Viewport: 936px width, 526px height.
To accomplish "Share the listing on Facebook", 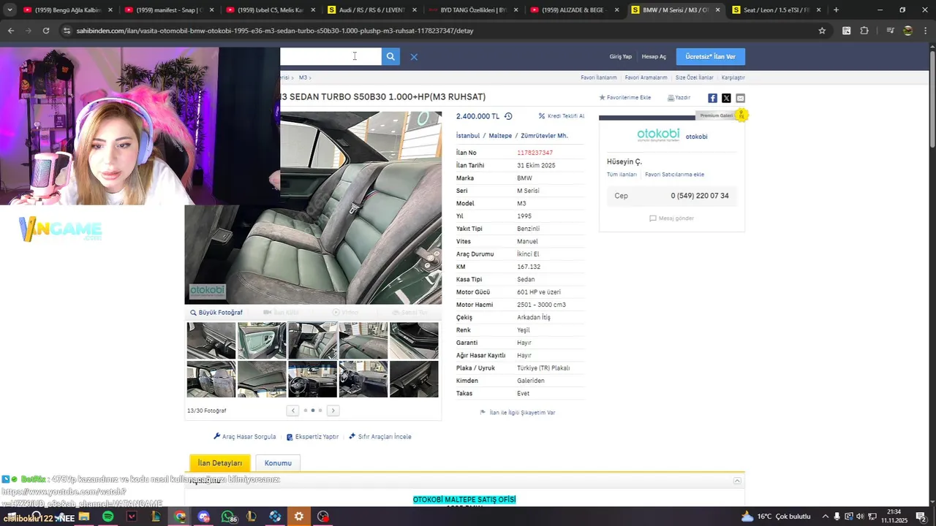I will pos(712,98).
